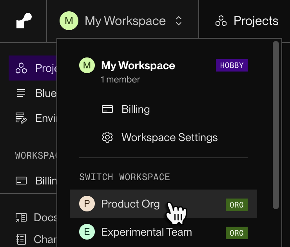Click the Docs book icon in the sidebar
The image size is (290, 247).
[21, 217]
